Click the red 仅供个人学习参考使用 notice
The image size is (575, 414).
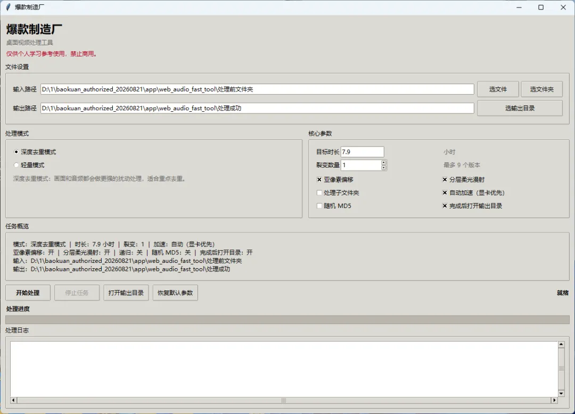(51, 54)
